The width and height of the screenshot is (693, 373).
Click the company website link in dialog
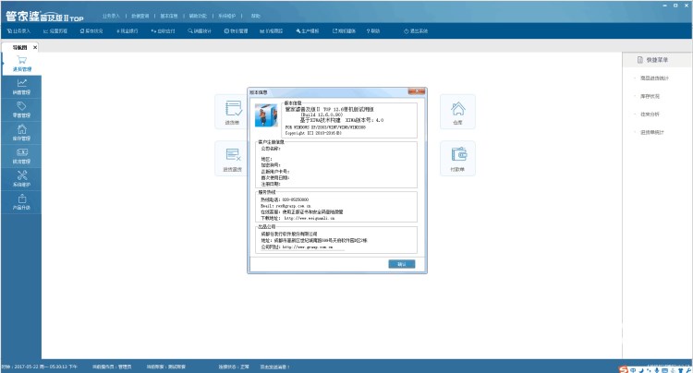pos(308,247)
